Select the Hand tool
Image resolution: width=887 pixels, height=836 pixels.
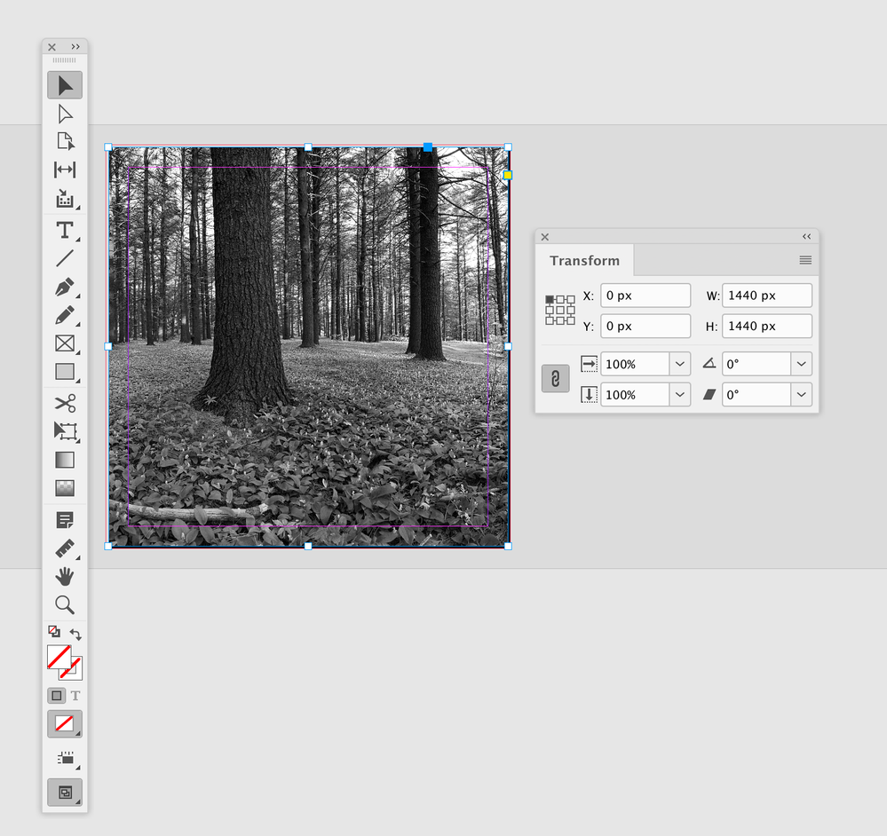click(x=65, y=577)
